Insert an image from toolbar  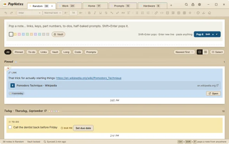(179, 13)
